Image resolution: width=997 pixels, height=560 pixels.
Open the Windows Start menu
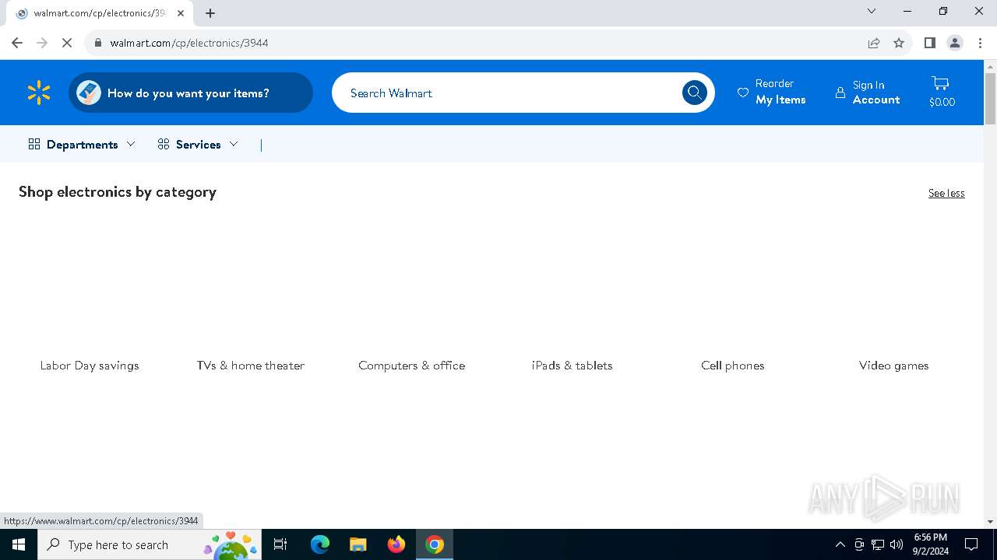tap(19, 544)
